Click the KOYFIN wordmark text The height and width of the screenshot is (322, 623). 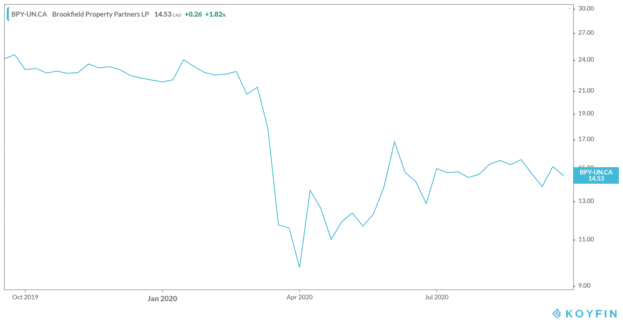pyautogui.click(x=591, y=314)
